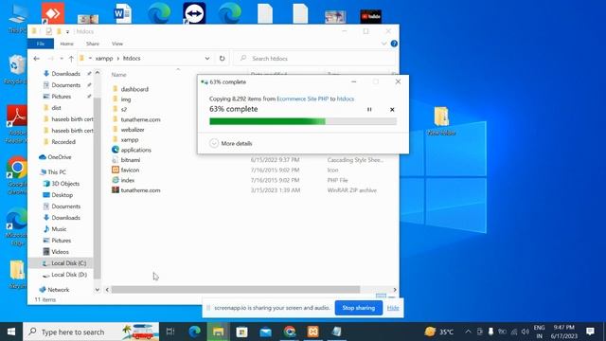Open the Windows Start menu
The width and height of the screenshot is (606, 341).
pos(11,332)
